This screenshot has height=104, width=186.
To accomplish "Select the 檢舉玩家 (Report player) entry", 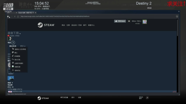I will 19,67.
